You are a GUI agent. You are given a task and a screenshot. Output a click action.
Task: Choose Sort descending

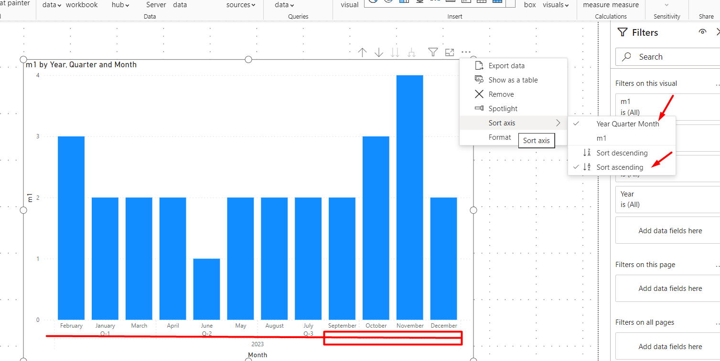pyautogui.click(x=622, y=153)
